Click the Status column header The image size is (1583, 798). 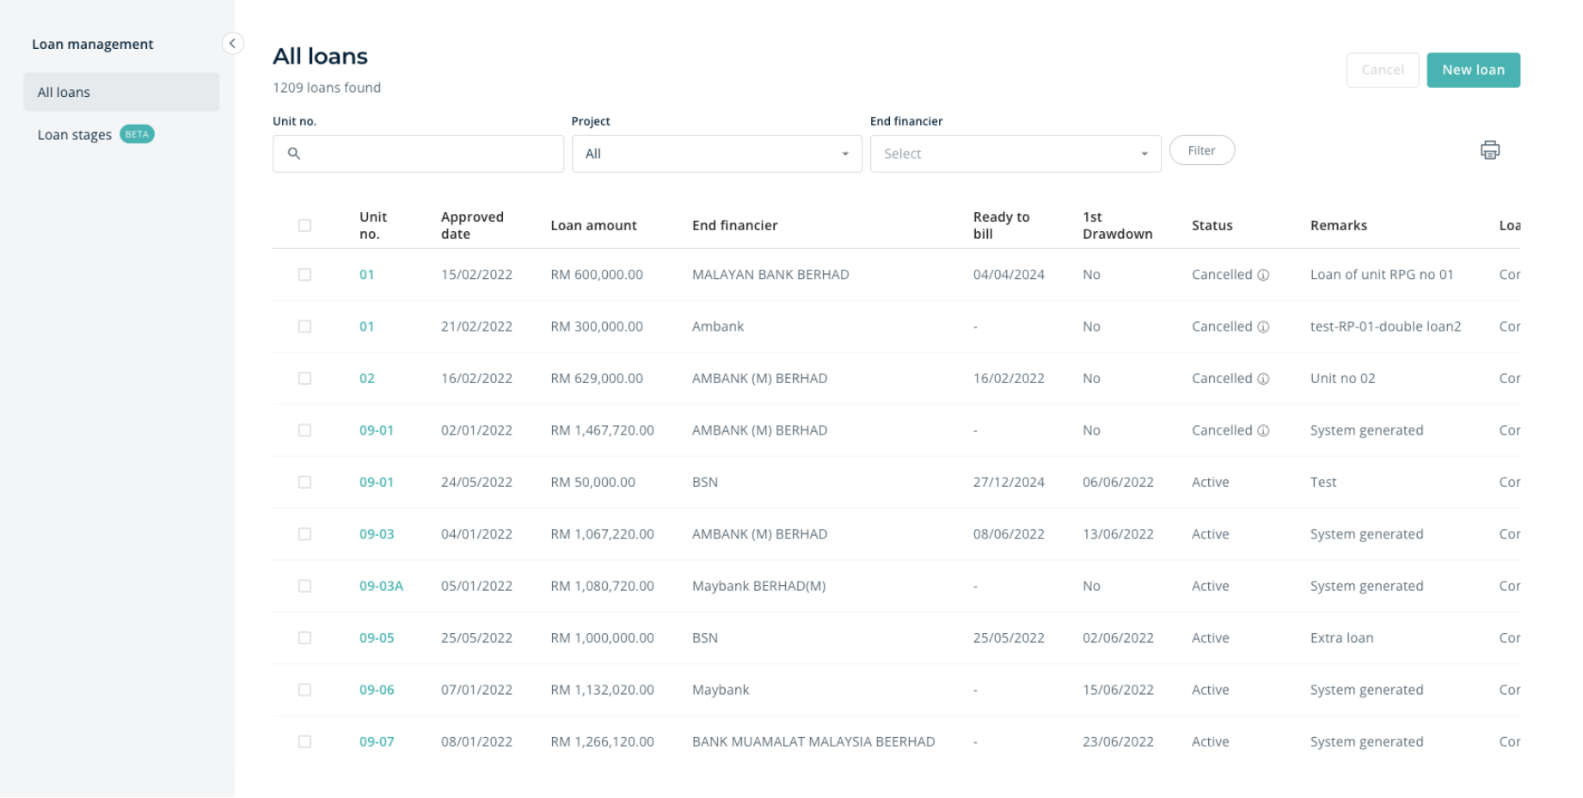point(1212,225)
